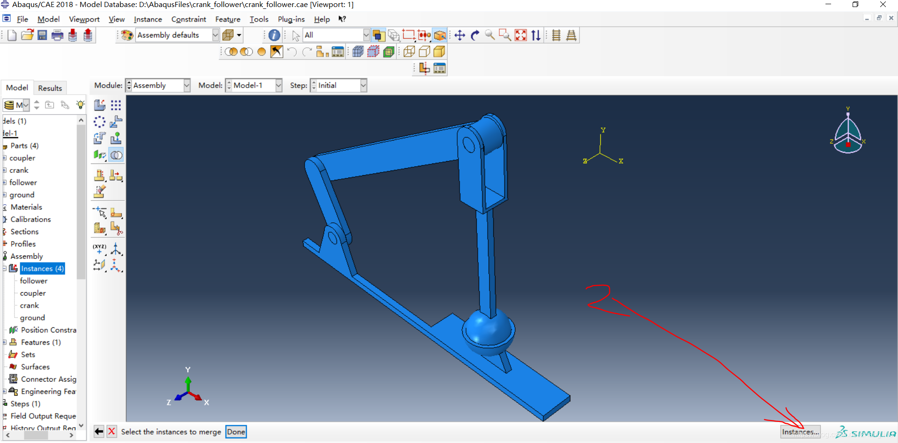
Task: Click the Instances... button
Action: [x=800, y=432]
